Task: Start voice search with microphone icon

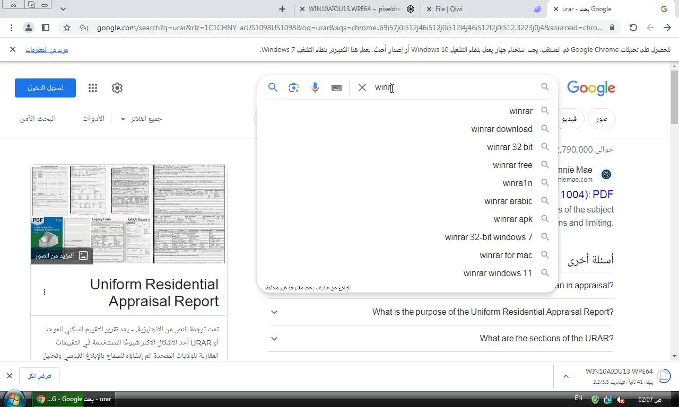Action: tap(315, 87)
